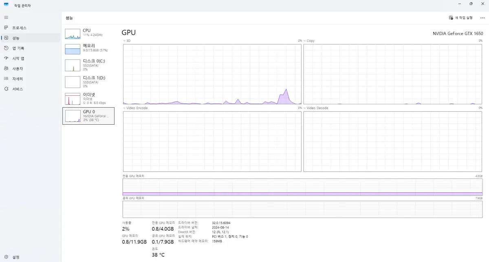Click the 서비스 services icon
489x262 pixels.
(x=6, y=89)
